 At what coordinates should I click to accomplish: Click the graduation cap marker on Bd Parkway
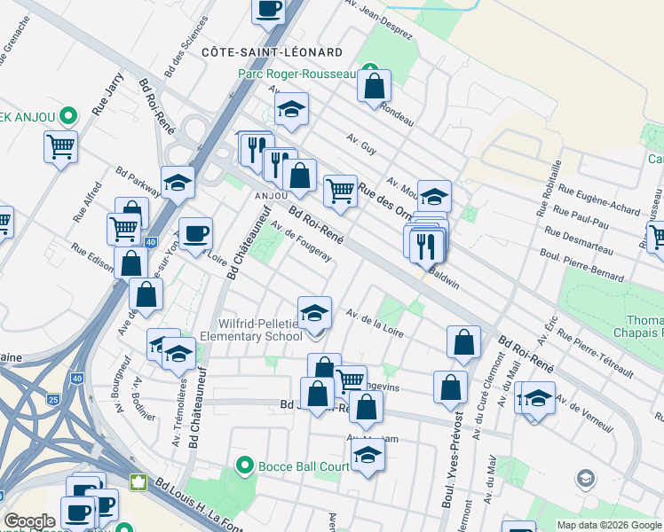[178, 184]
